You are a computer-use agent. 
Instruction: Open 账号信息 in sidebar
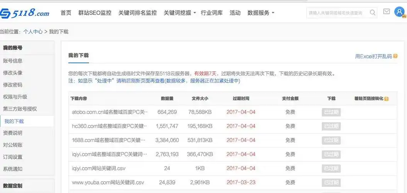point(13,61)
